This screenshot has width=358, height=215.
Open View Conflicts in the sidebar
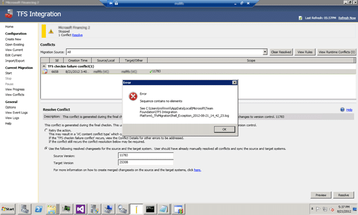tap(15, 95)
